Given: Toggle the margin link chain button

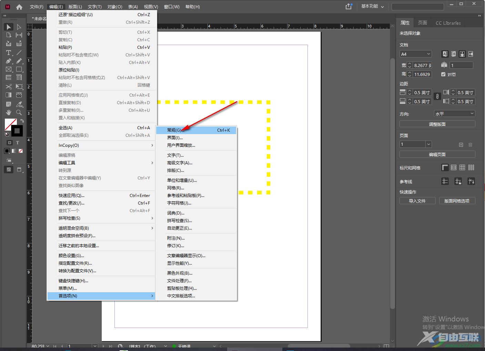Looking at the screenshot, I should tap(437, 97).
